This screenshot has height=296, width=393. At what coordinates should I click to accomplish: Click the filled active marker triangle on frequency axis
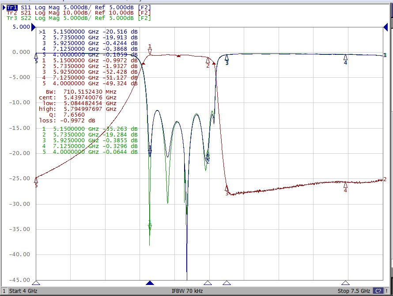click(150, 283)
